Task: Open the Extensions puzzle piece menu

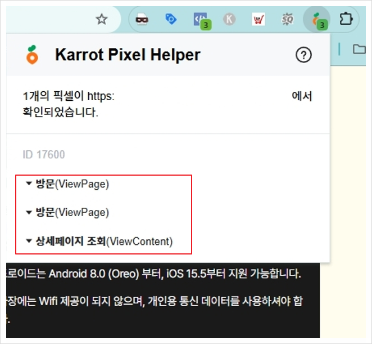Action: click(346, 19)
